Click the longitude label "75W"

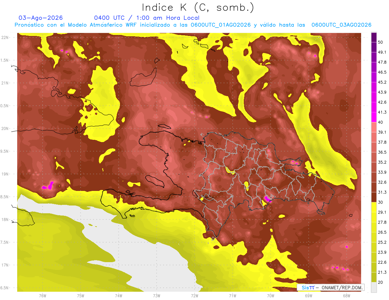point(81,295)
